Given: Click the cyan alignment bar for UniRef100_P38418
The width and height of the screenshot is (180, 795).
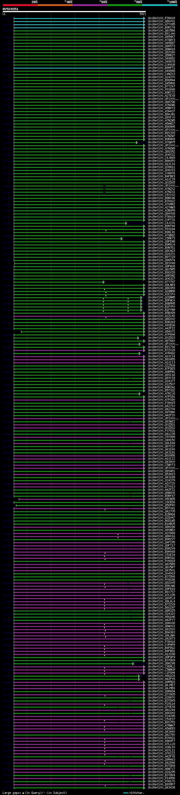Looking at the screenshot, I should coord(79,19).
